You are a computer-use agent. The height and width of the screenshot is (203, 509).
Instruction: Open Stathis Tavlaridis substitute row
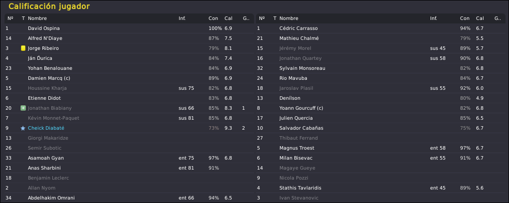click(380, 188)
